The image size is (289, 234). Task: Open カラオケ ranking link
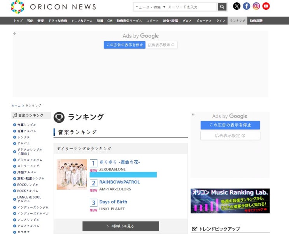23,232
